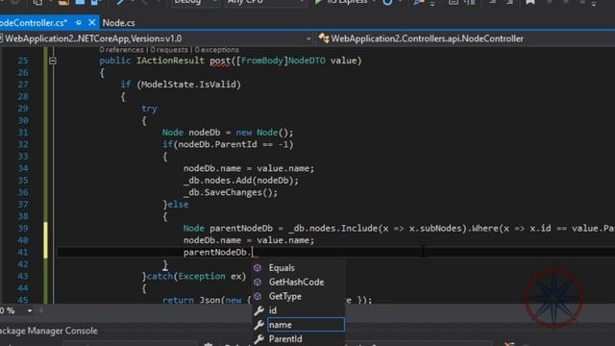Show the 0 references CodeLens link
The height and width of the screenshot is (346, 615).
(x=121, y=50)
